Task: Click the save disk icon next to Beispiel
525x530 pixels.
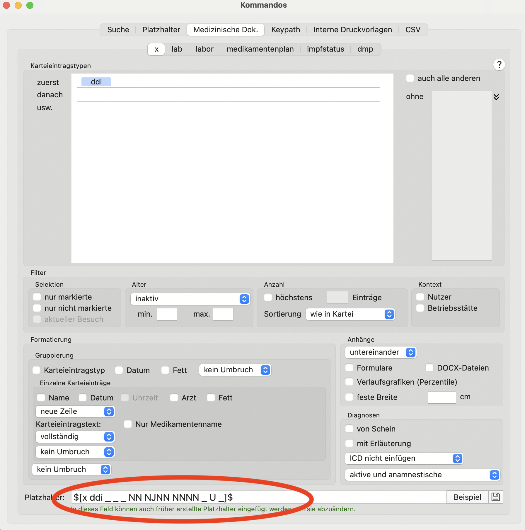Action: coord(495,497)
